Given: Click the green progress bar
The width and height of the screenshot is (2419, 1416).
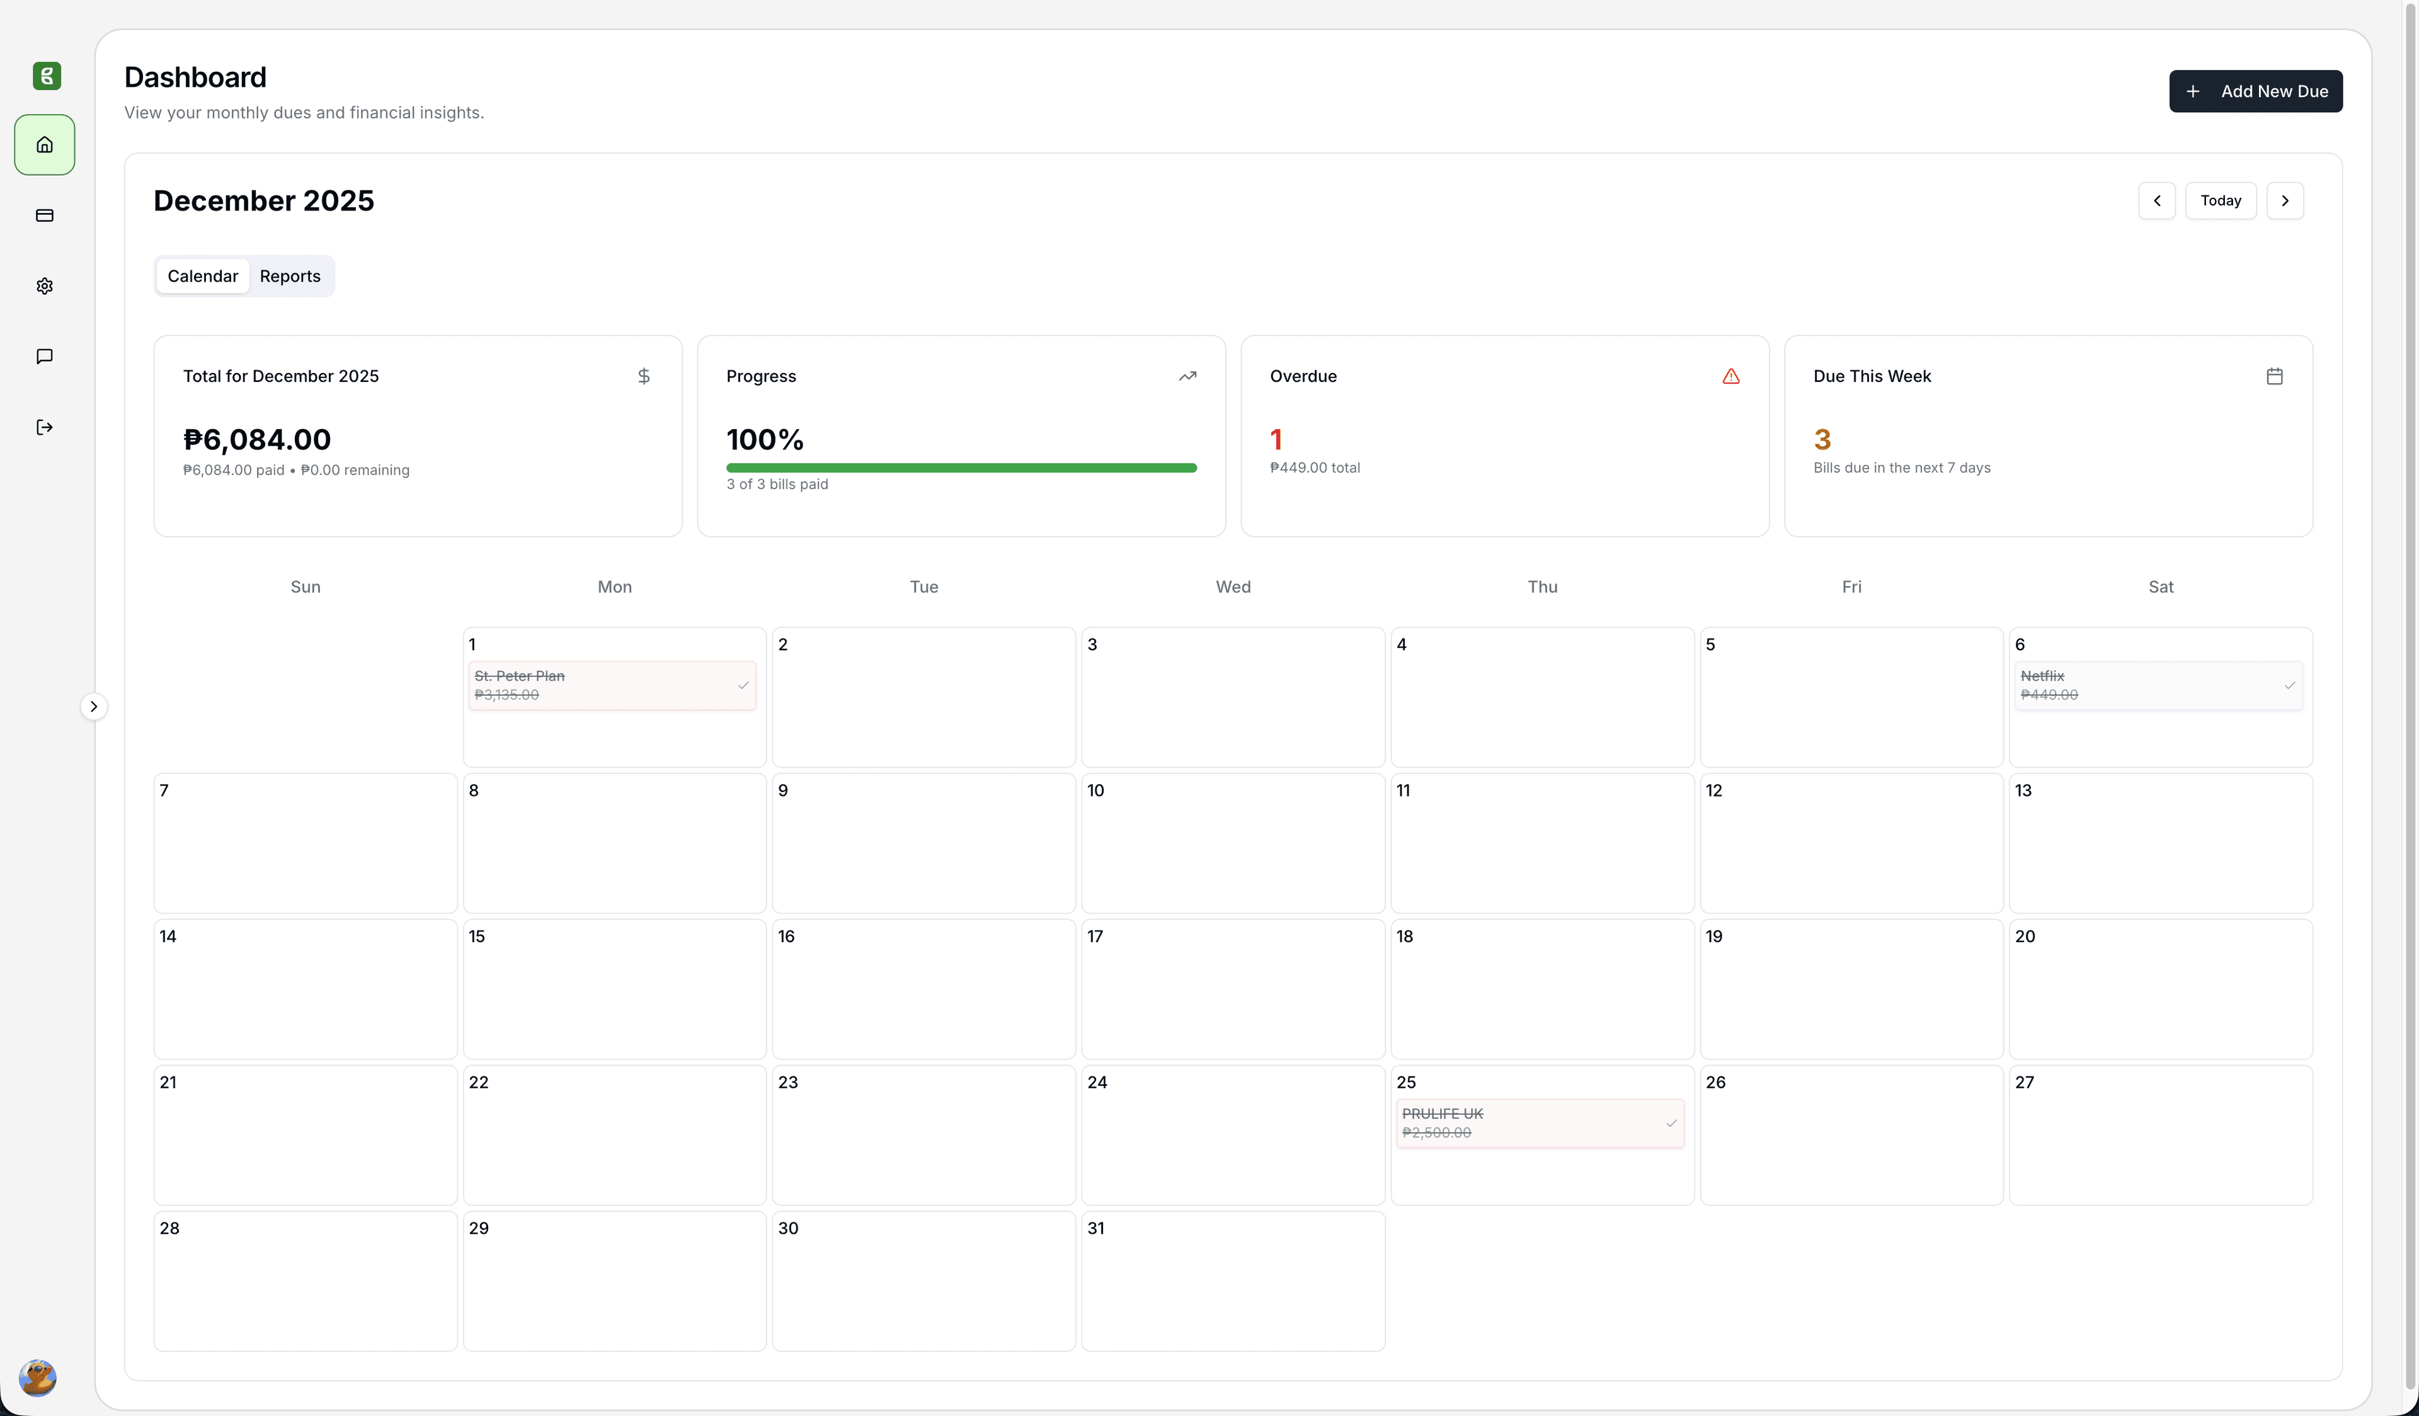Looking at the screenshot, I should pos(961,468).
